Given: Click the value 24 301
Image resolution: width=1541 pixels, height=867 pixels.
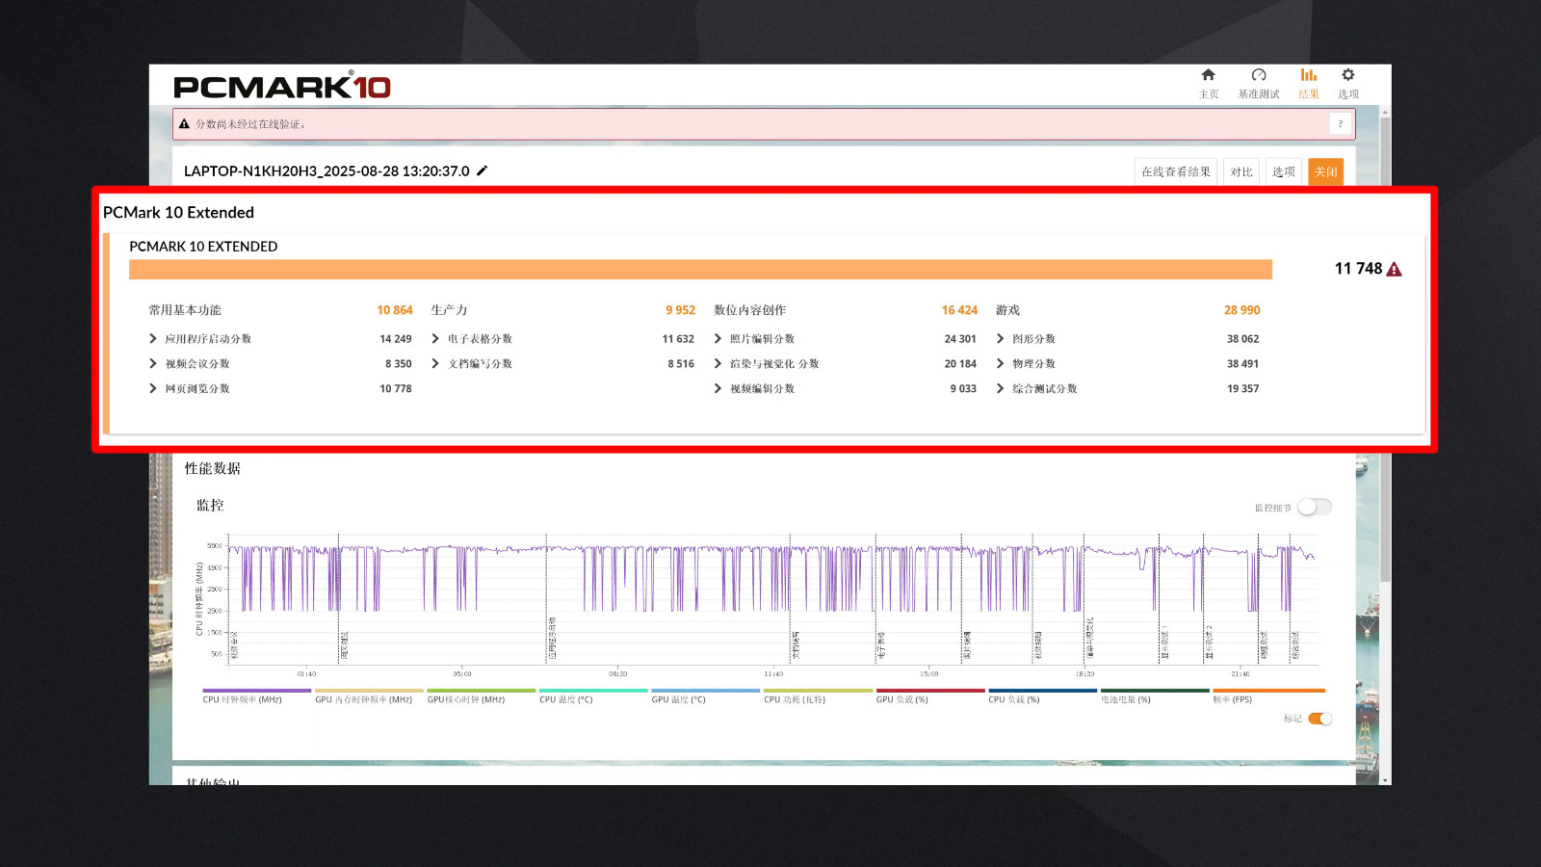Looking at the screenshot, I should [x=960, y=339].
